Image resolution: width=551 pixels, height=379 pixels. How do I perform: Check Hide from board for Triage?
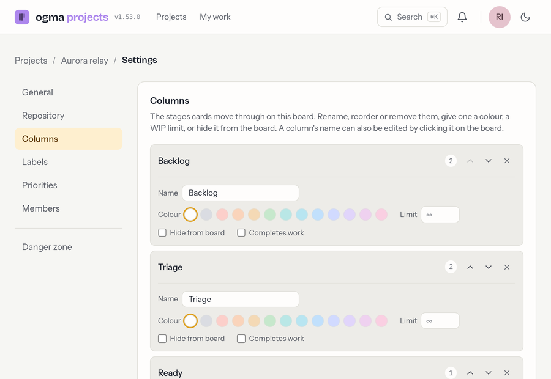(162, 339)
